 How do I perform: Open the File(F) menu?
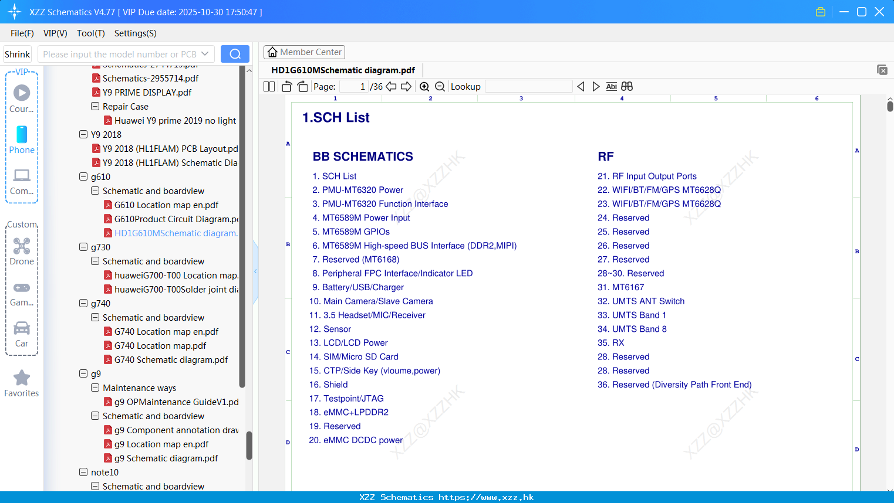pyautogui.click(x=22, y=33)
